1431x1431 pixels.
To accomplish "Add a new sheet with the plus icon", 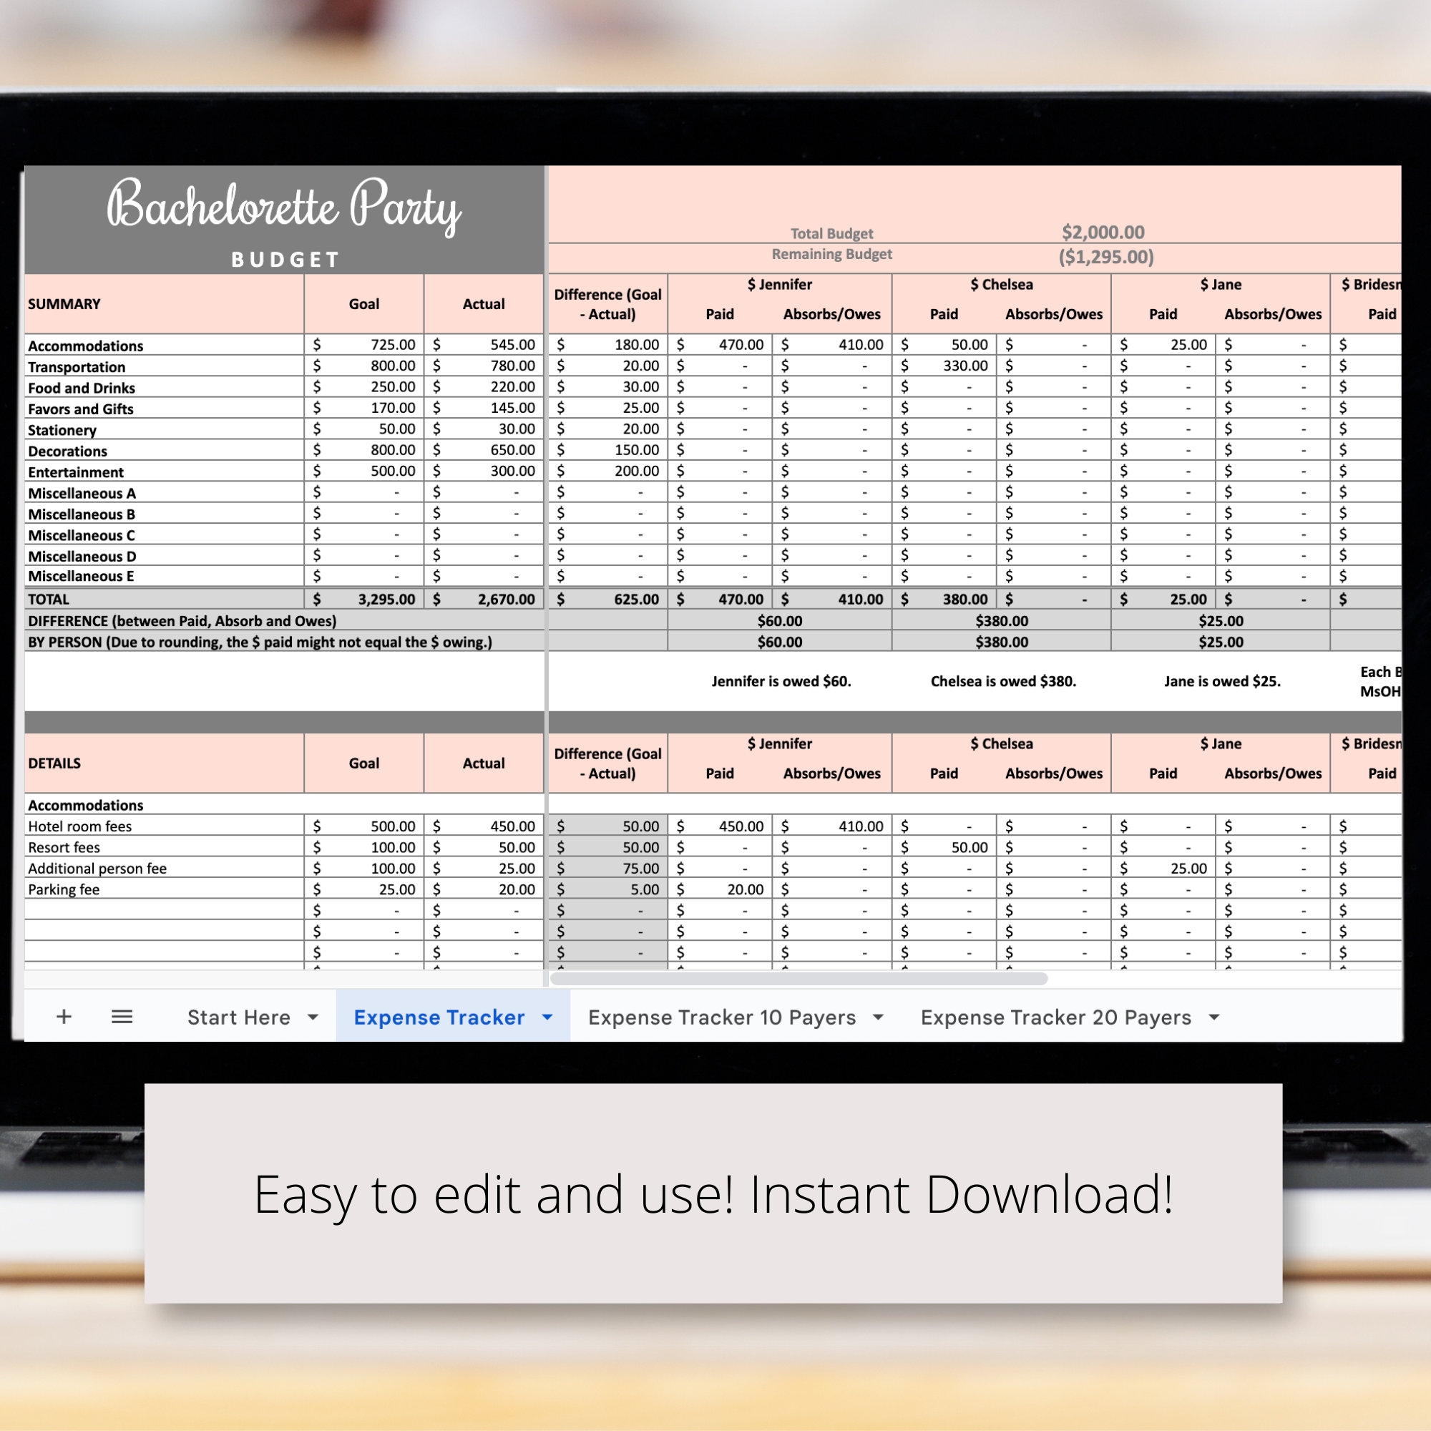I will 64,1017.
